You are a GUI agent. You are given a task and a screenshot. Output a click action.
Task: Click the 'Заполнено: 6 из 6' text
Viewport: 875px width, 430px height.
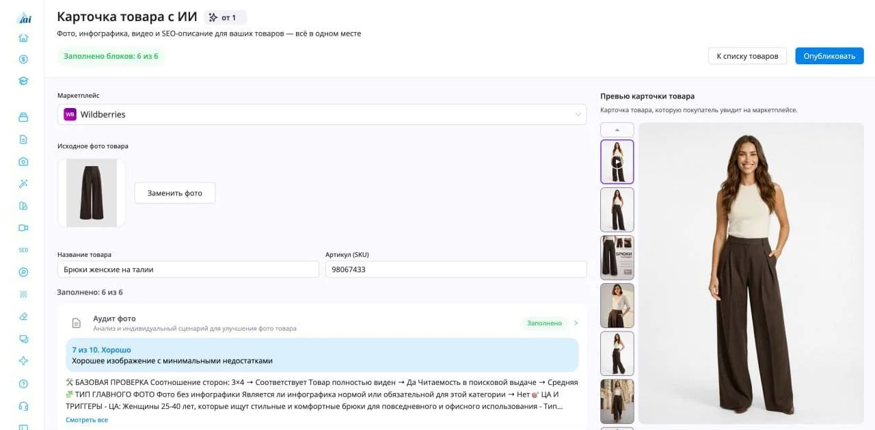pyautogui.click(x=90, y=292)
